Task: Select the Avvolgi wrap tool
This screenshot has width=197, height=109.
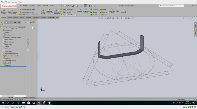Action: (103, 9)
